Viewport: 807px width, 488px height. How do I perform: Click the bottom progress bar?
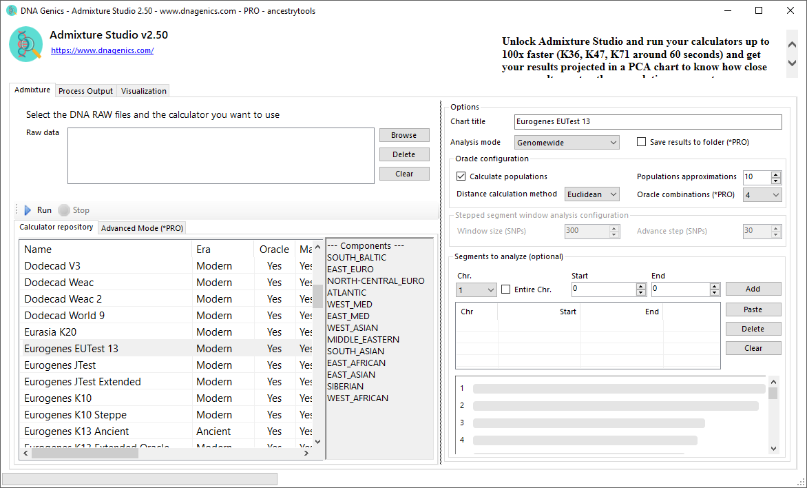tap(140, 479)
